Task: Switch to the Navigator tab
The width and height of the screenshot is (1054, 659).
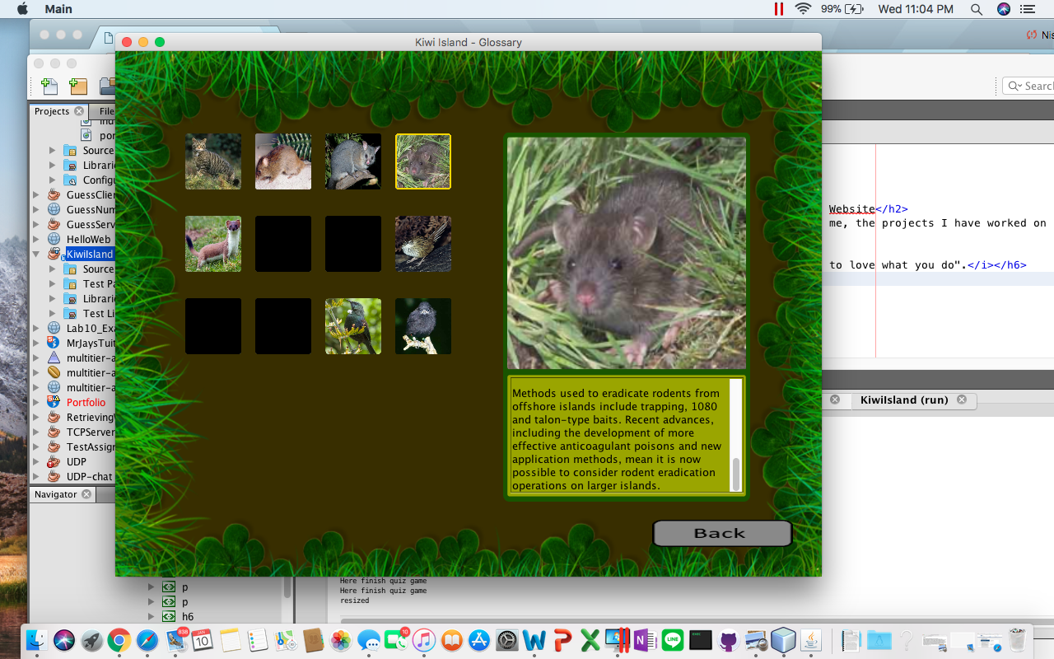Action: pos(56,494)
